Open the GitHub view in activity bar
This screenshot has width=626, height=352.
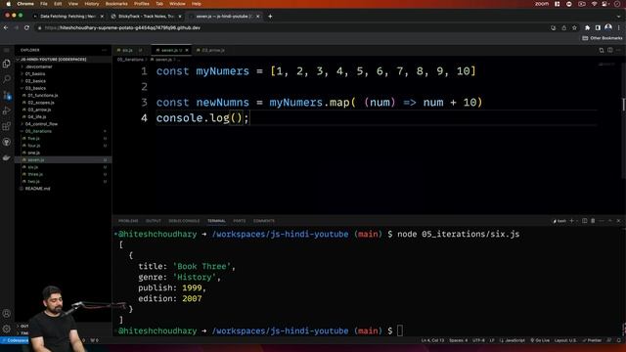[7, 142]
